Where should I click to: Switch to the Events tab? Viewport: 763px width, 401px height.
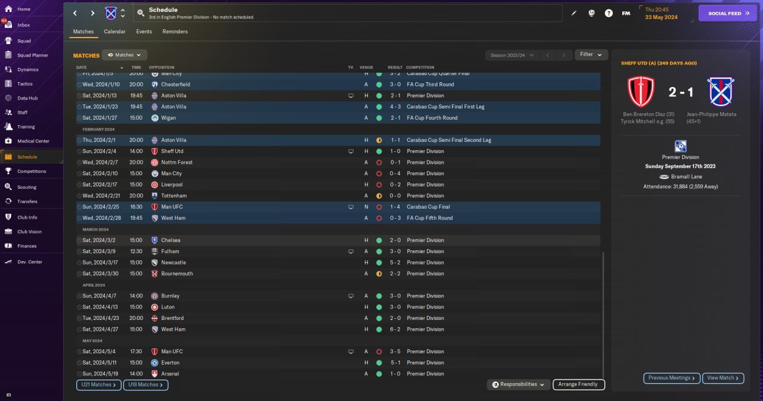click(144, 32)
